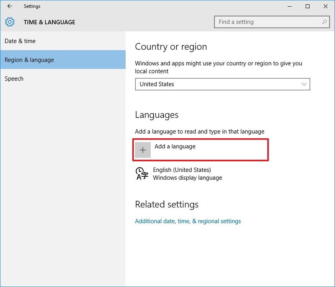Close the Settings window
Image resolution: width=335 pixels, height=287 pixels.
click(x=325, y=6)
